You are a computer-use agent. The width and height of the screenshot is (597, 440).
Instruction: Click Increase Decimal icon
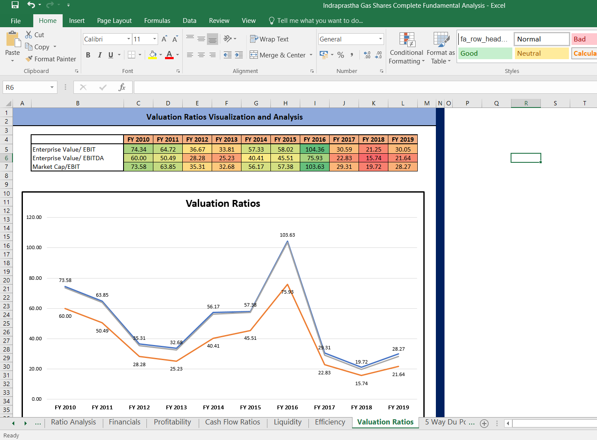coord(367,55)
